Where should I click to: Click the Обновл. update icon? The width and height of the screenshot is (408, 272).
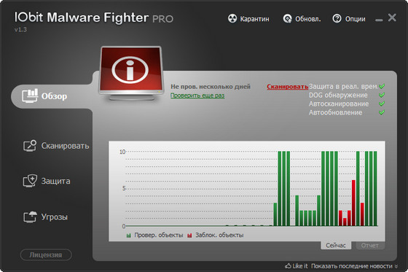(287, 18)
